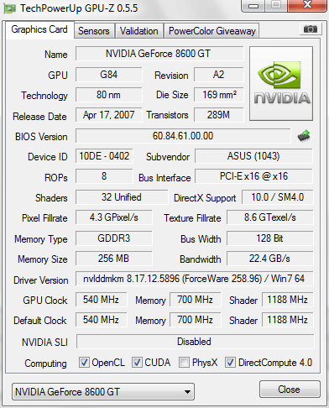Image resolution: width=329 pixels, height=408 pixels.
Task: Toggle the CUDA checkbox
Action: 137,363
